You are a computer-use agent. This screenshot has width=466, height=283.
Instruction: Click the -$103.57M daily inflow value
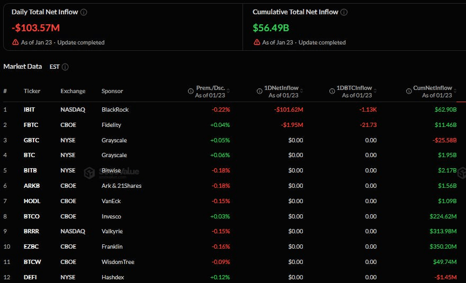35,28
